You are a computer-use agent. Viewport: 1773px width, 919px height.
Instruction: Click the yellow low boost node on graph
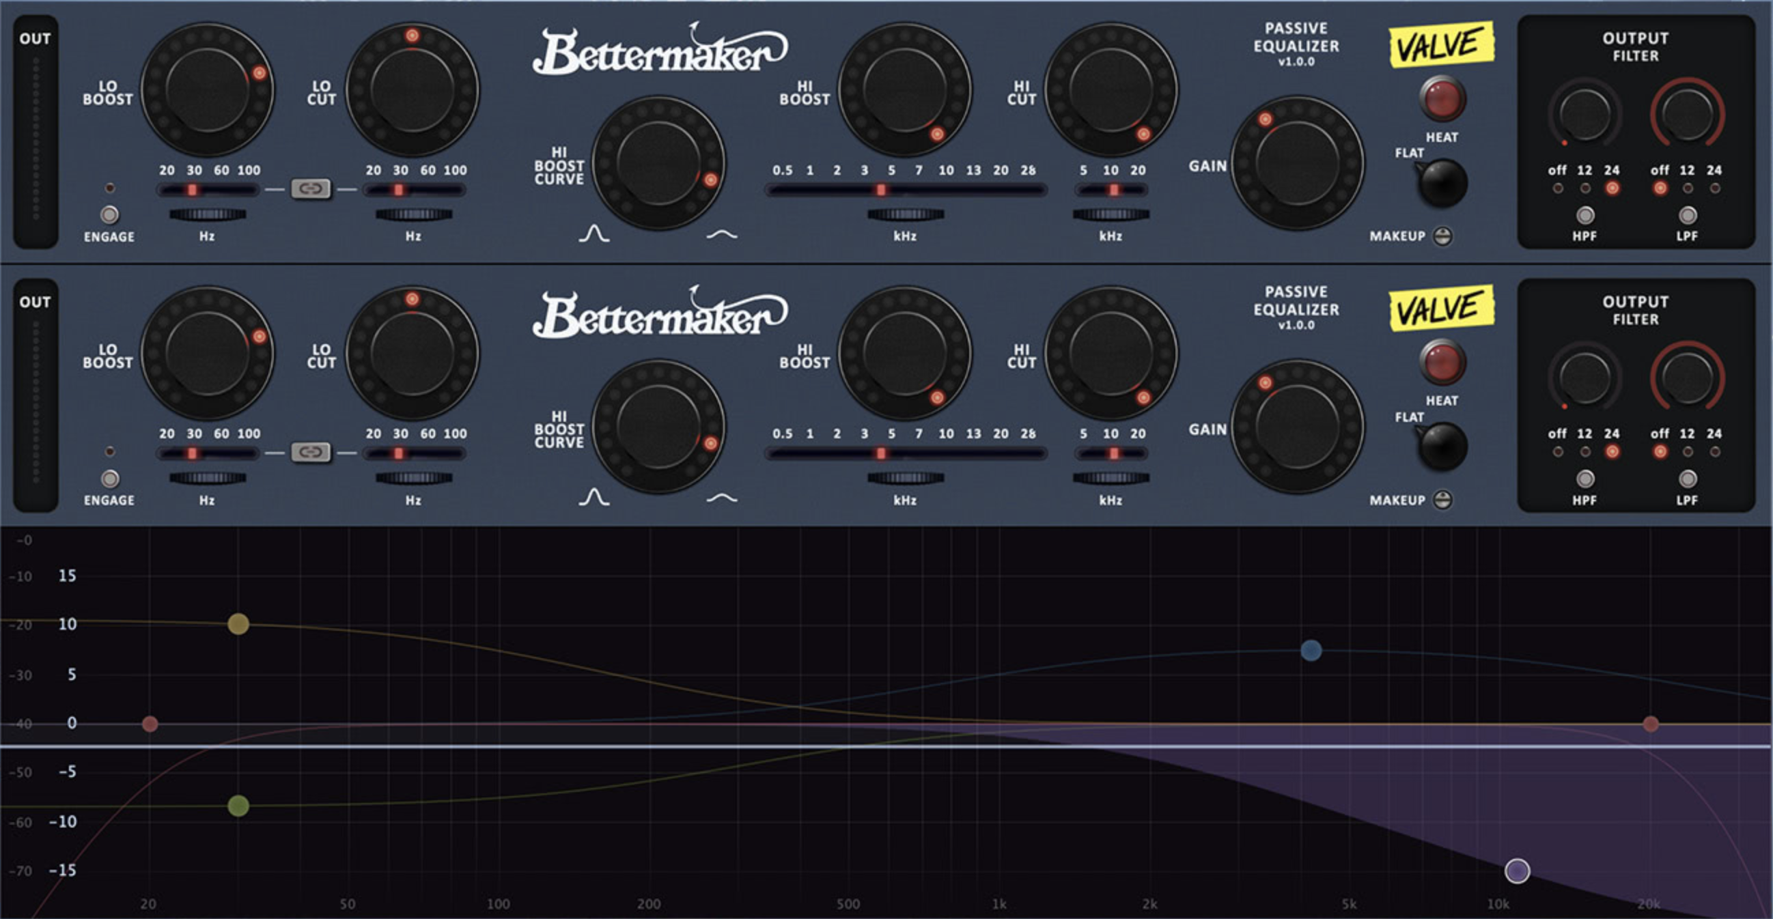pos(238,624)
